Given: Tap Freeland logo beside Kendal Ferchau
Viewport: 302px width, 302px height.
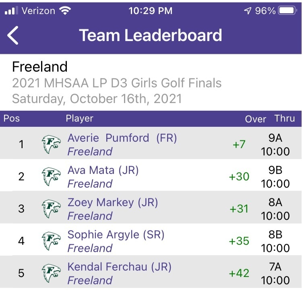Looking at the screenshot, I should click(x=51, y=273).
